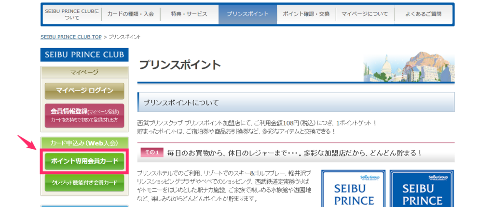Click ポイント専用会員カード green button
494x207 pixels.
coord(84,161)
